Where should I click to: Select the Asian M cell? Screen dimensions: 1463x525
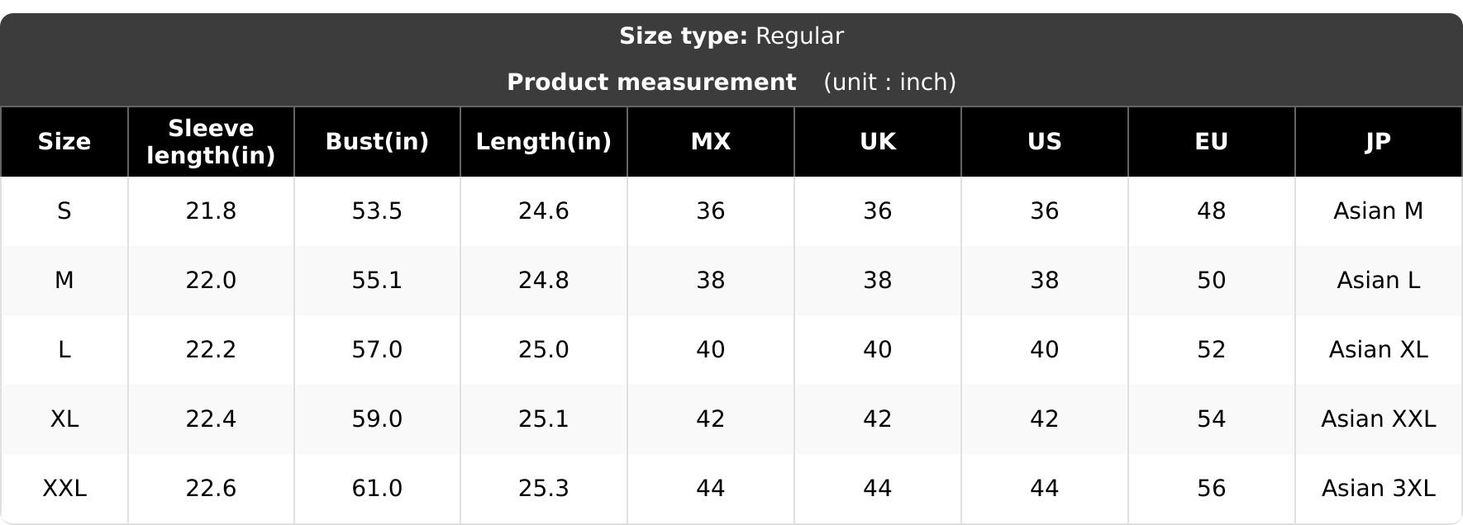1379,211
